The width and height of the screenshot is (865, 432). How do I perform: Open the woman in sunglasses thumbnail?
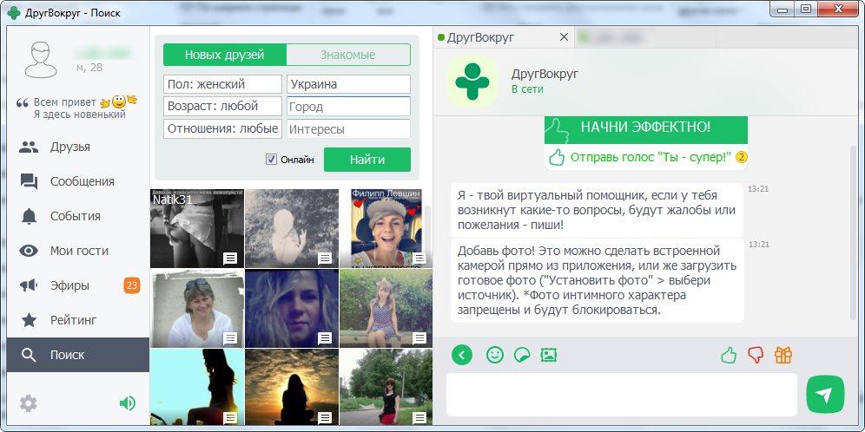click(197, 308)
